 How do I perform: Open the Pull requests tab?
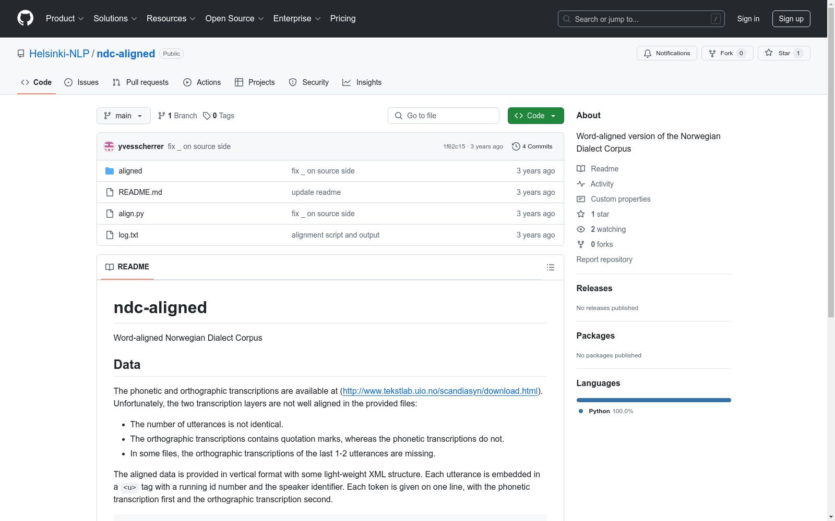(140, 82)
